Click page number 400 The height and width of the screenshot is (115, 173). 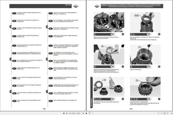click(x=131, y=109)
